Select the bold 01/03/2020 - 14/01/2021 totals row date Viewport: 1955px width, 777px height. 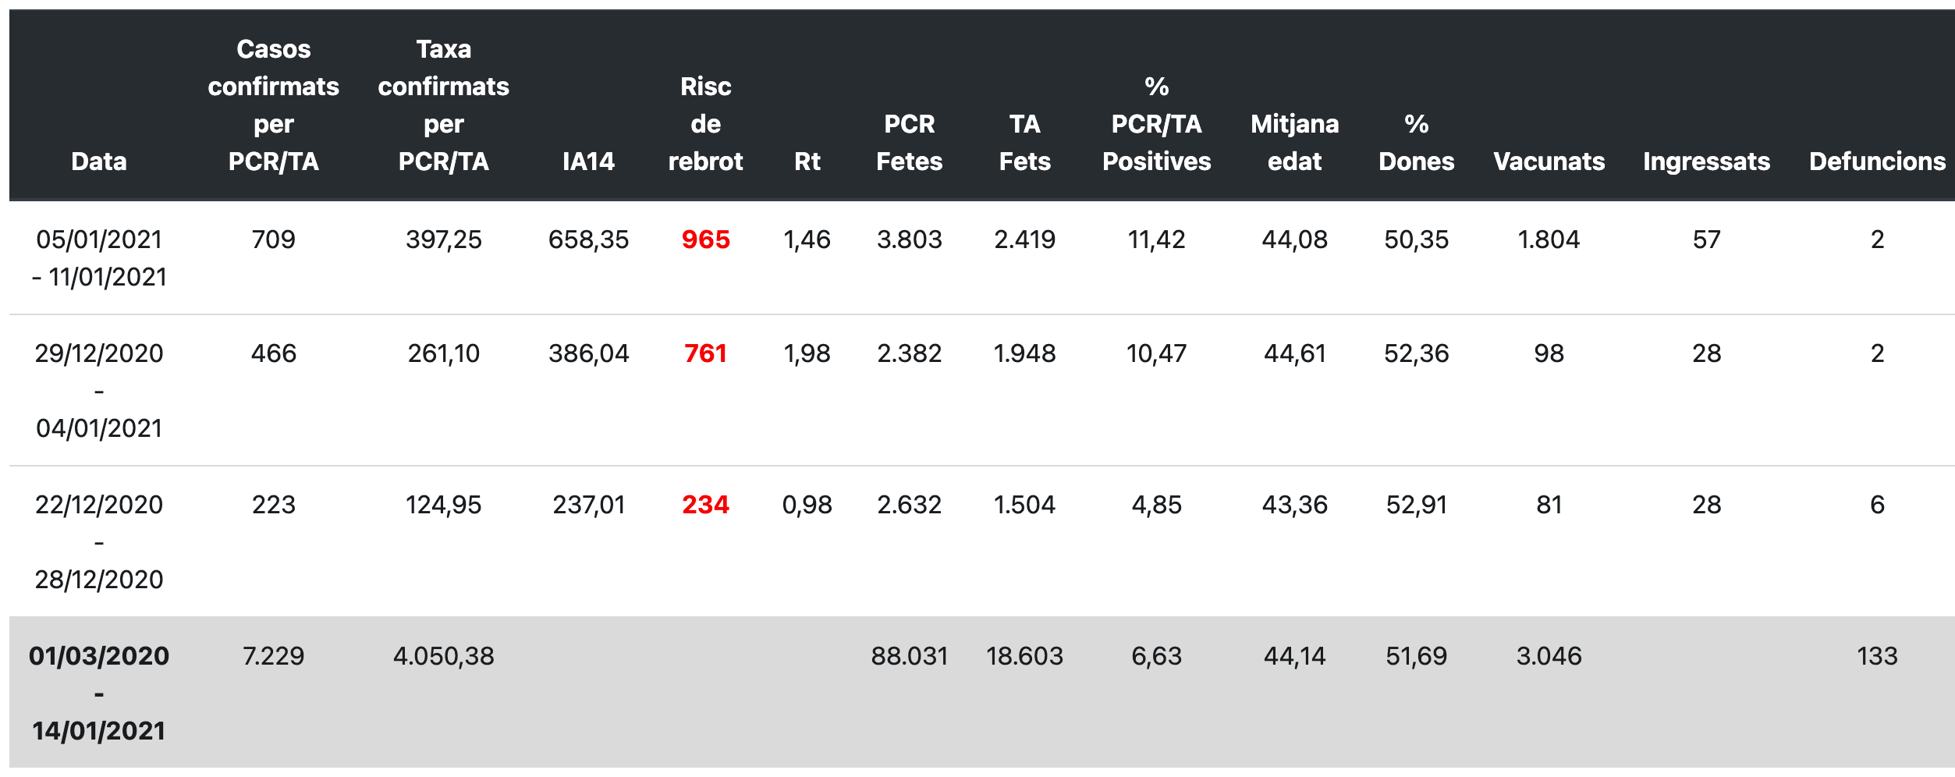coord(99,694)
